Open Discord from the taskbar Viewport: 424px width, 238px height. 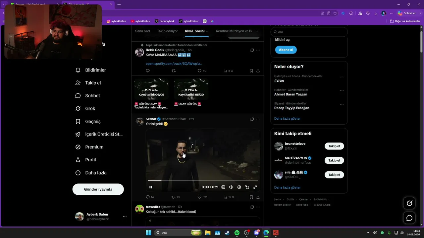pos(256,233)
